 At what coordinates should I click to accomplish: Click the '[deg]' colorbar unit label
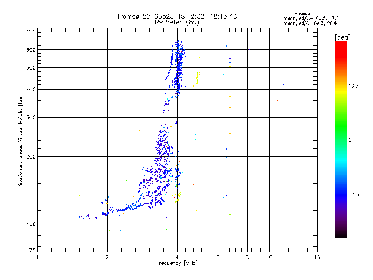pos(342,37)
